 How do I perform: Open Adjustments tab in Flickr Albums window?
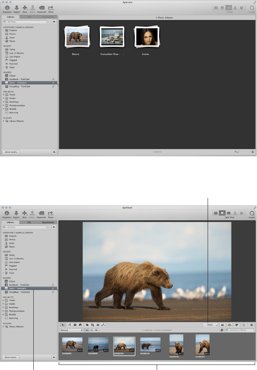[48, 17]
